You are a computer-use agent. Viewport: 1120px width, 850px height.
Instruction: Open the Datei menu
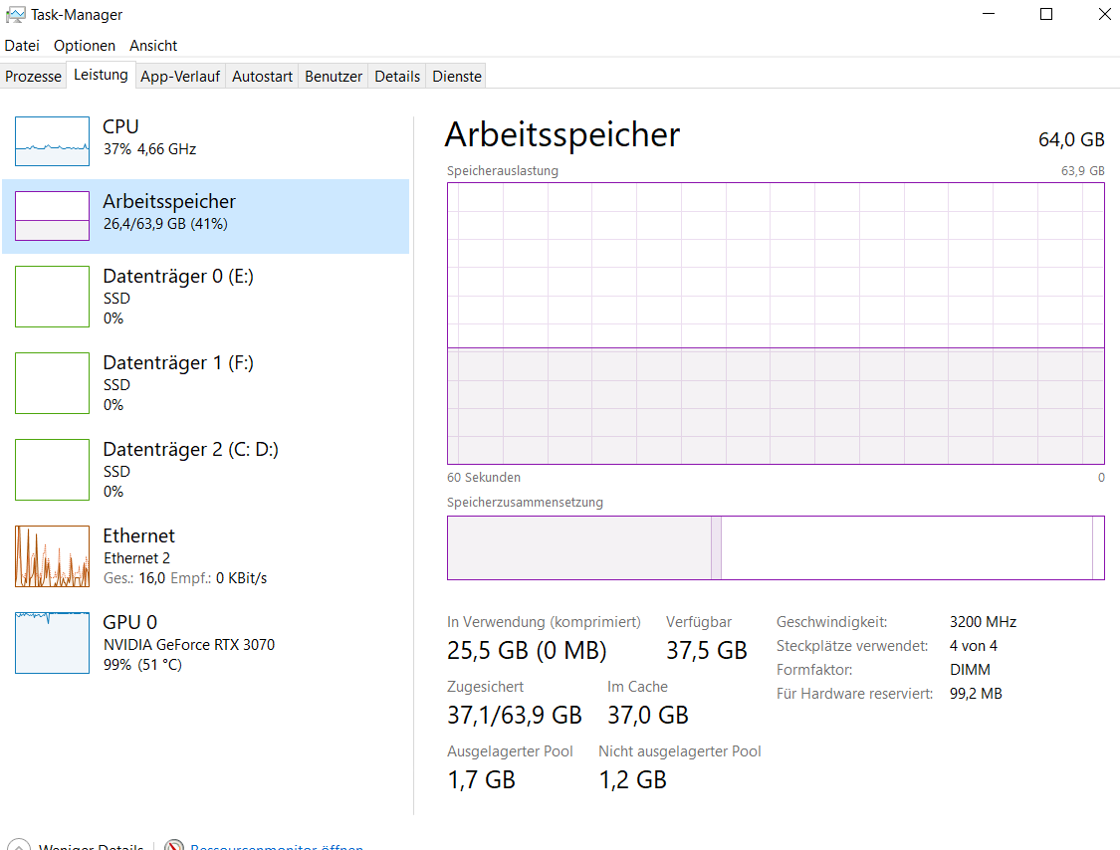(22, 46)
